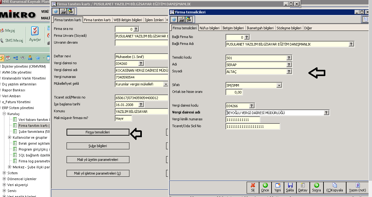Screen dimensions: 372x197
Task: Expand the Sistem tree node
Action: [4, 173]
